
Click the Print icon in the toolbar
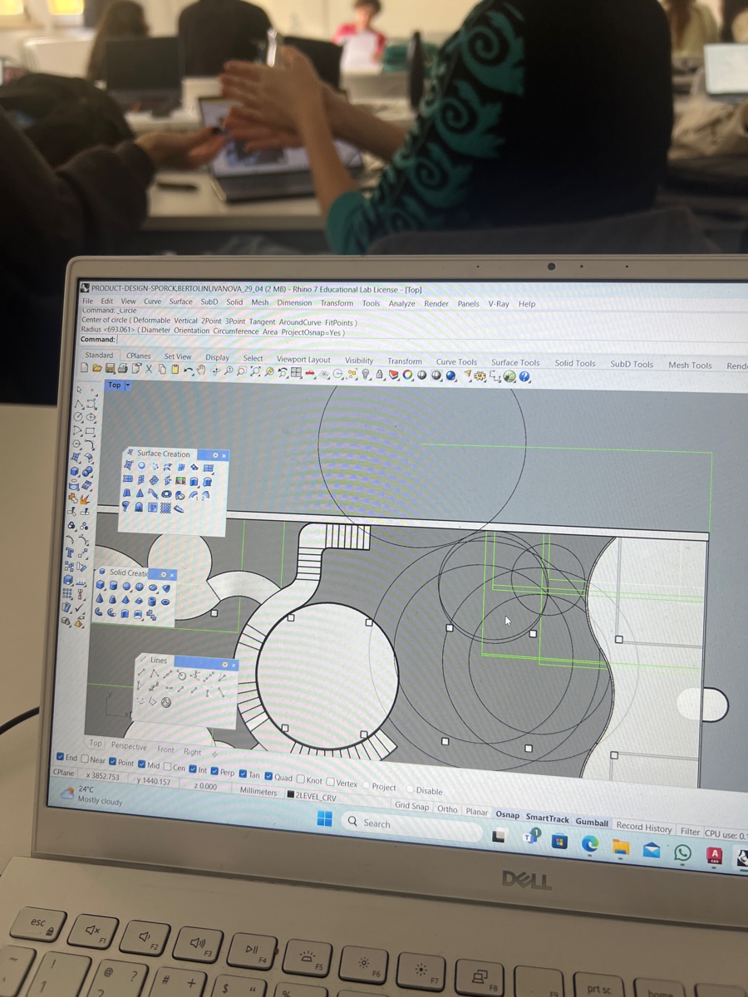[122, 368]
